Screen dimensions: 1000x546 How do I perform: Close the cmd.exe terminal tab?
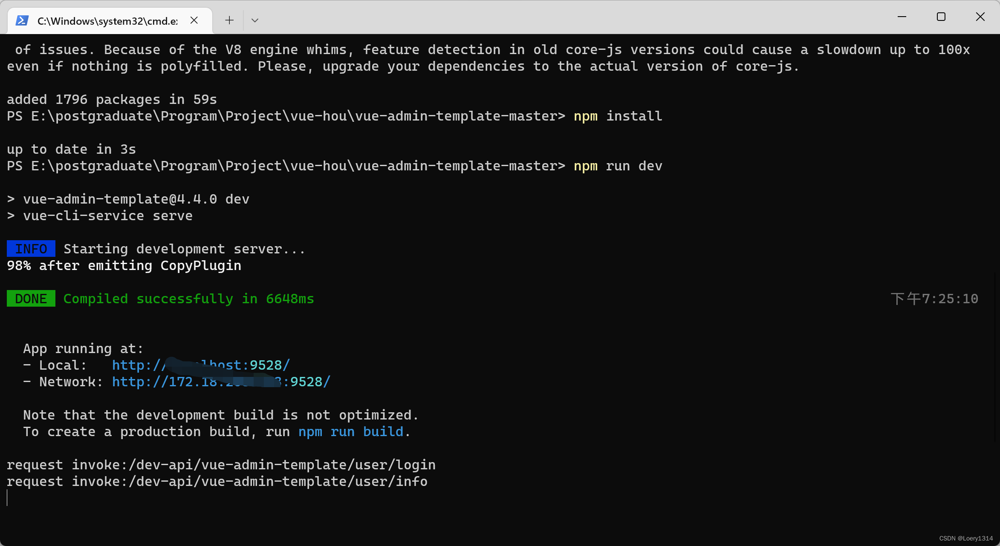(x=194, y=20)
